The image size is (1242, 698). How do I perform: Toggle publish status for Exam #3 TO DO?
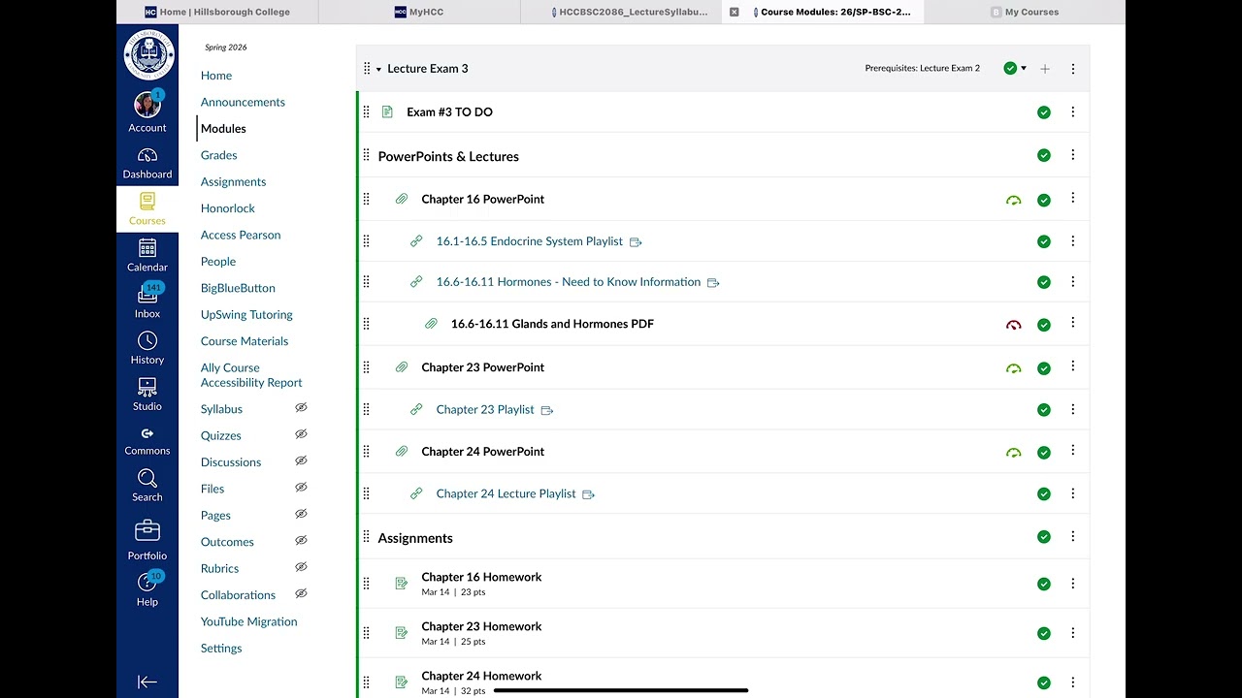click(1044, 112)
